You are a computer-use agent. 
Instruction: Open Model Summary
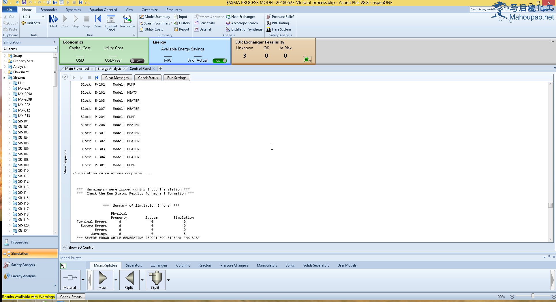point(155,17)
